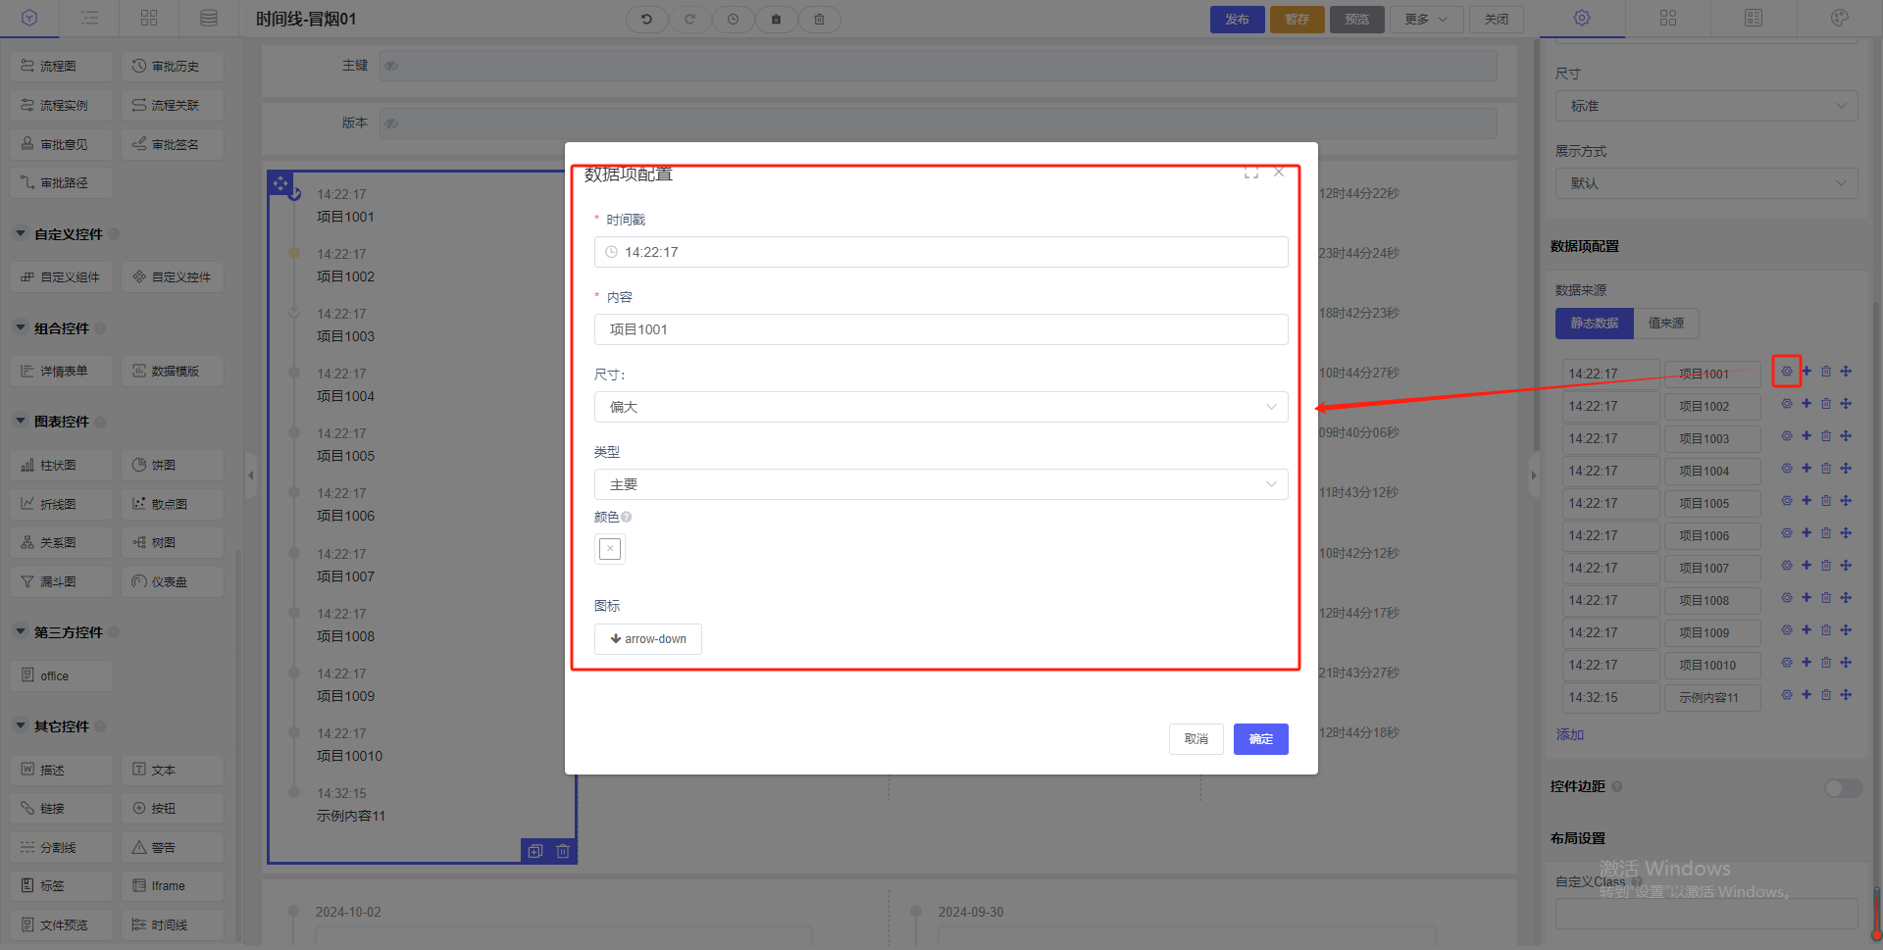This screenshot has height=950, width=1883.
Task: Click the 内容 input field with 项目1001
Action: click(x=940, y=329)
